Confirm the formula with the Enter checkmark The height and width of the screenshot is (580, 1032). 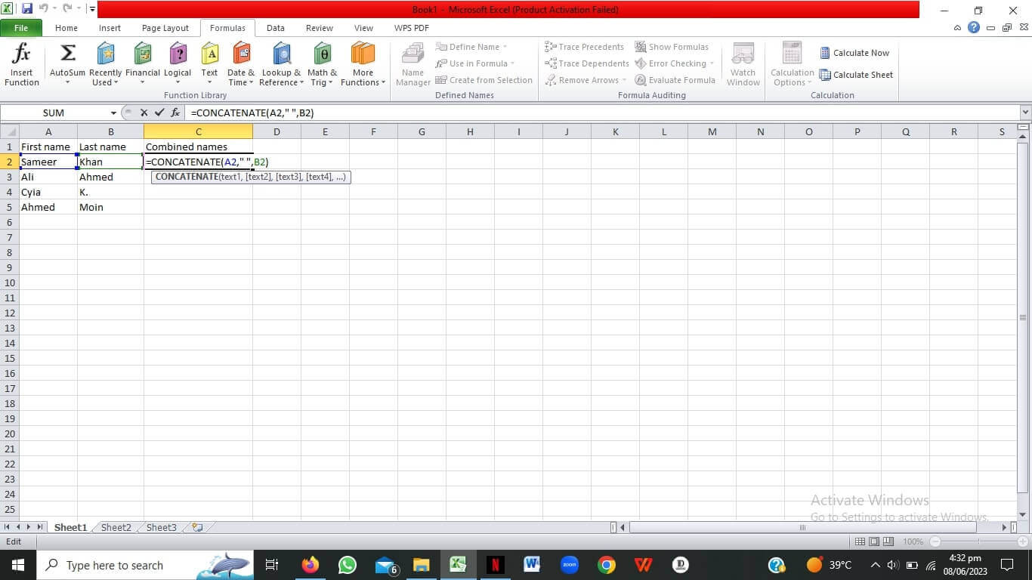159,113
